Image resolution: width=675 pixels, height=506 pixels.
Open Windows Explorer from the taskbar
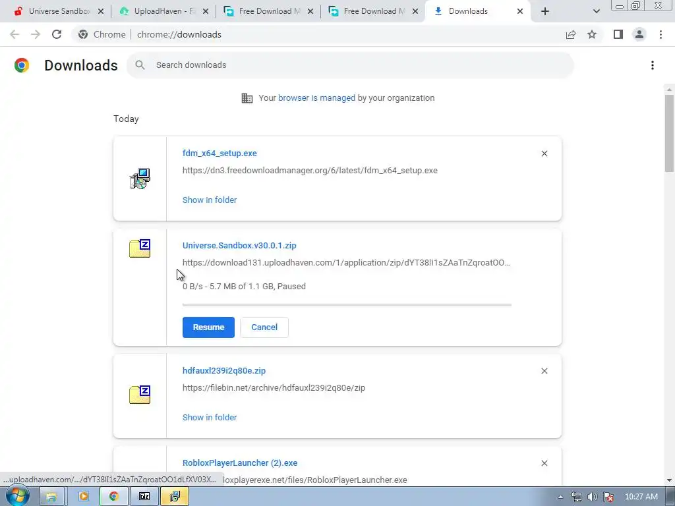pyautogui.click(x=51, y=497)
